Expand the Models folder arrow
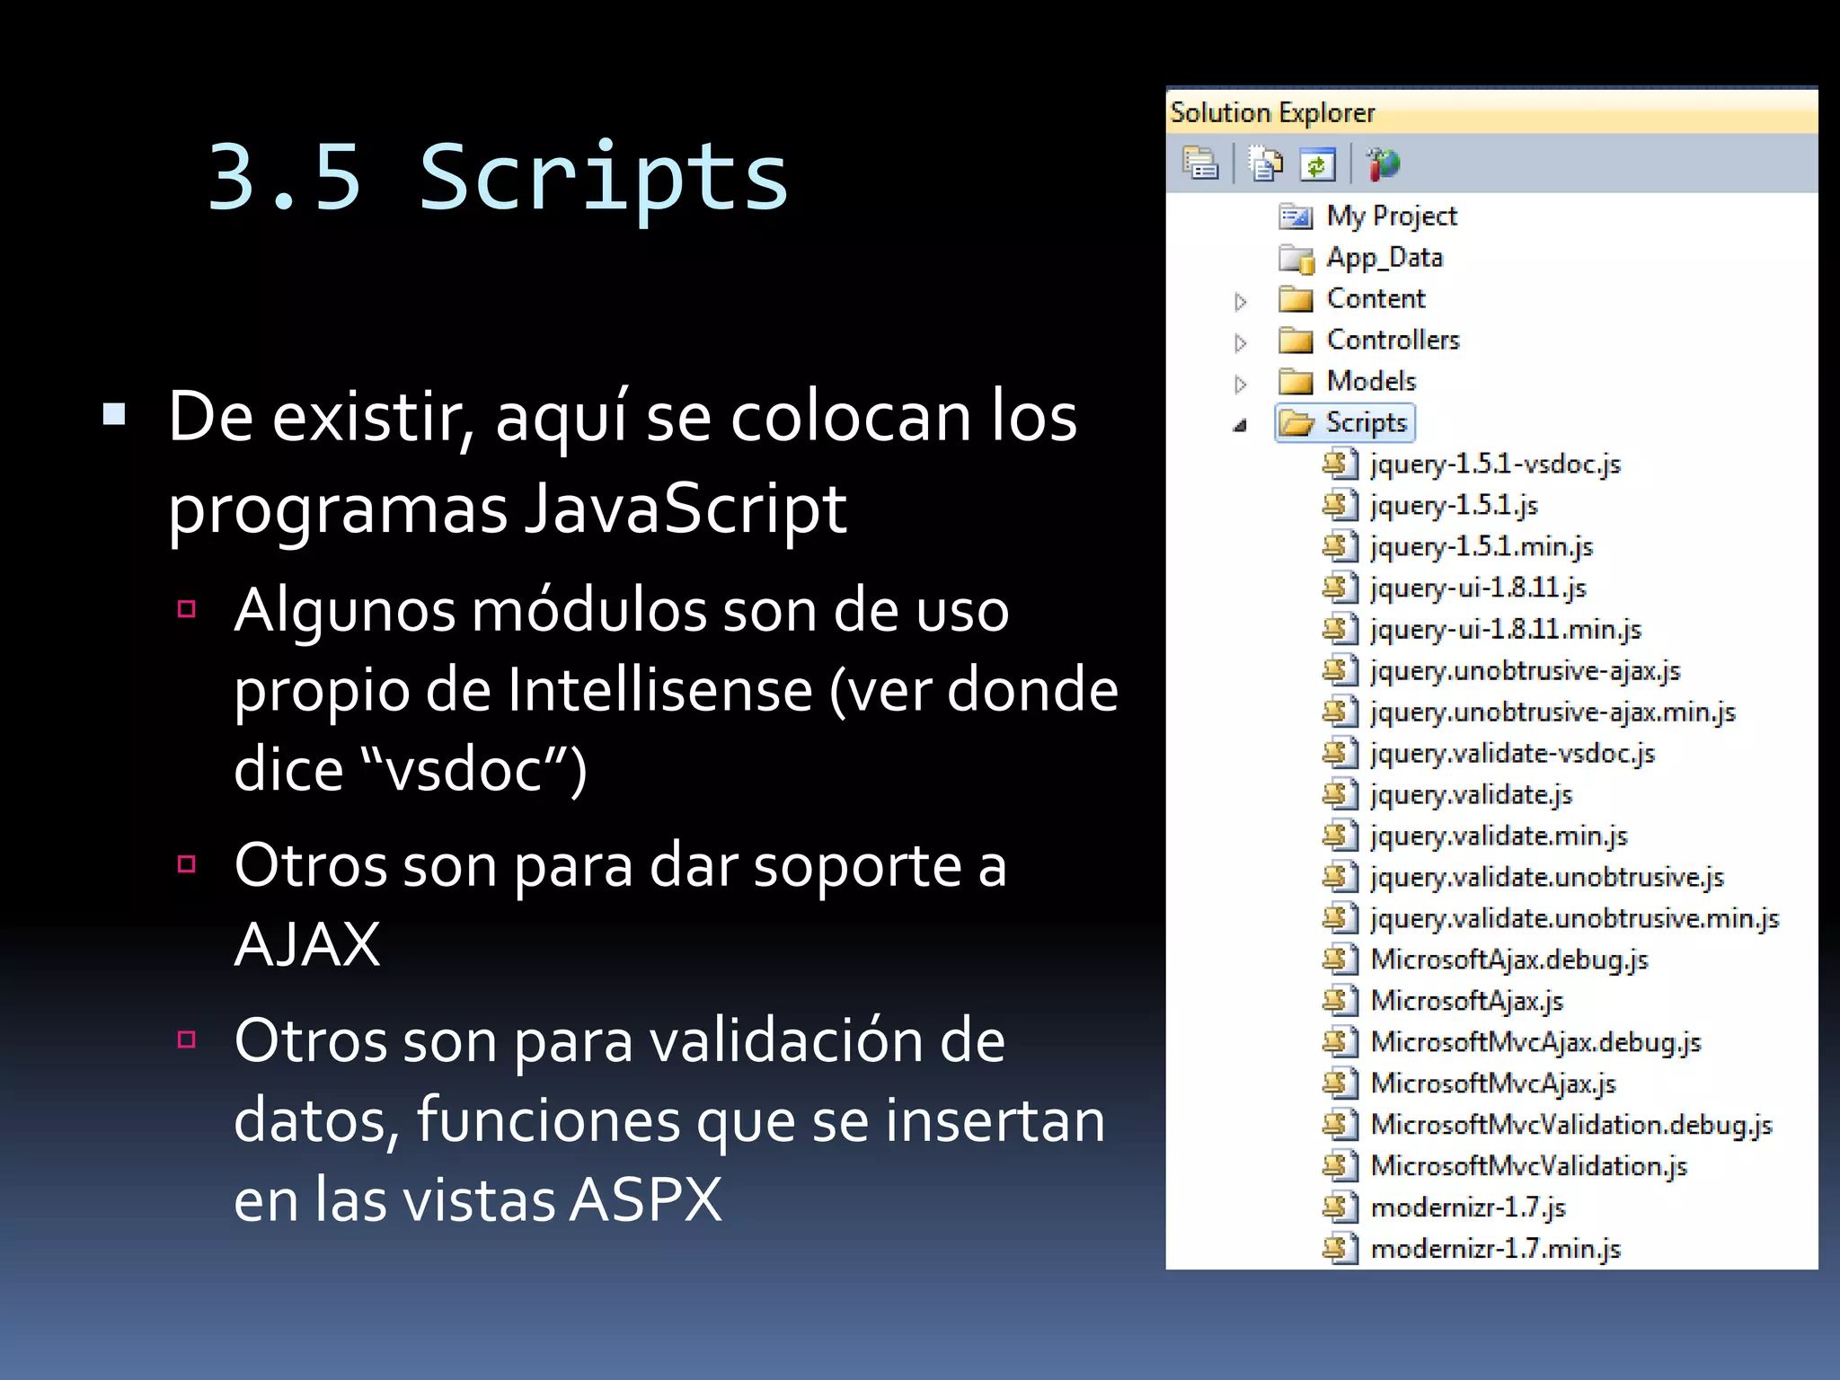 [1241, 385]
